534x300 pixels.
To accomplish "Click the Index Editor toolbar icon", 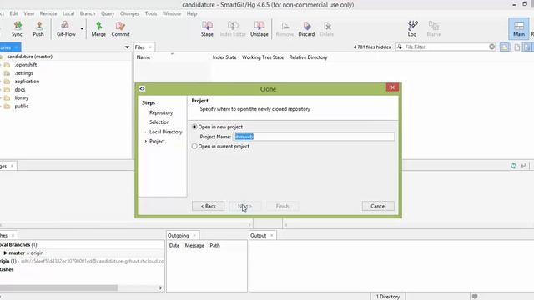I will [x=233, y=29].
